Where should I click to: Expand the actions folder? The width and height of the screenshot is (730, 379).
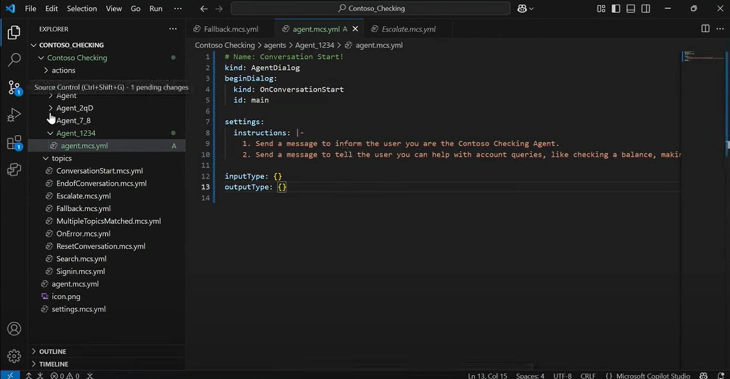[63, 70]
